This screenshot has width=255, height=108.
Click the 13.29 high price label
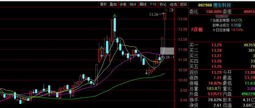pos(154,15)
